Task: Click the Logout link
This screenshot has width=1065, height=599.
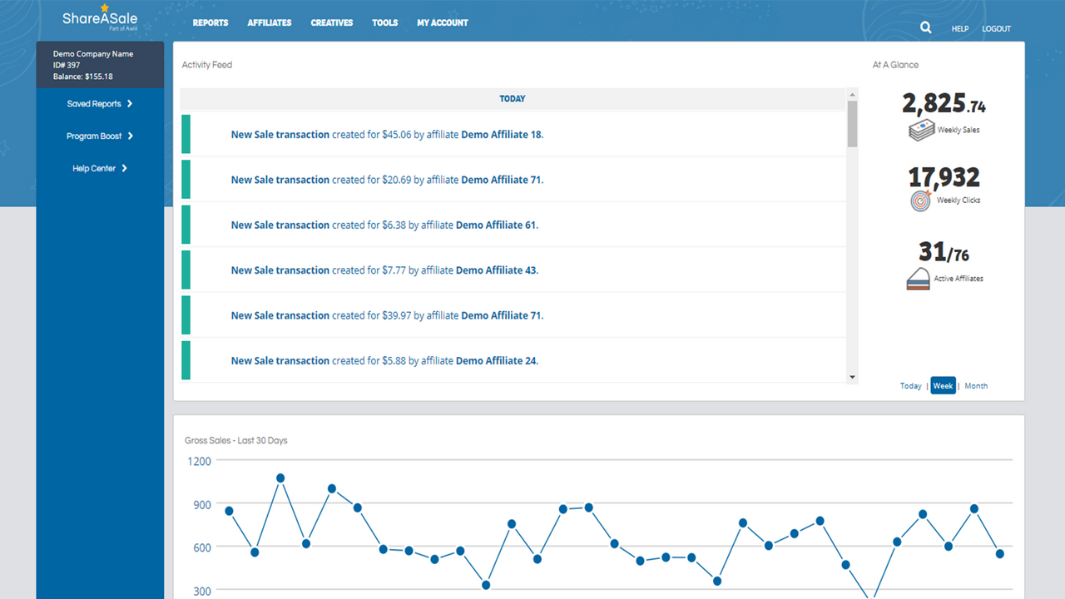Action: point(996,27)
